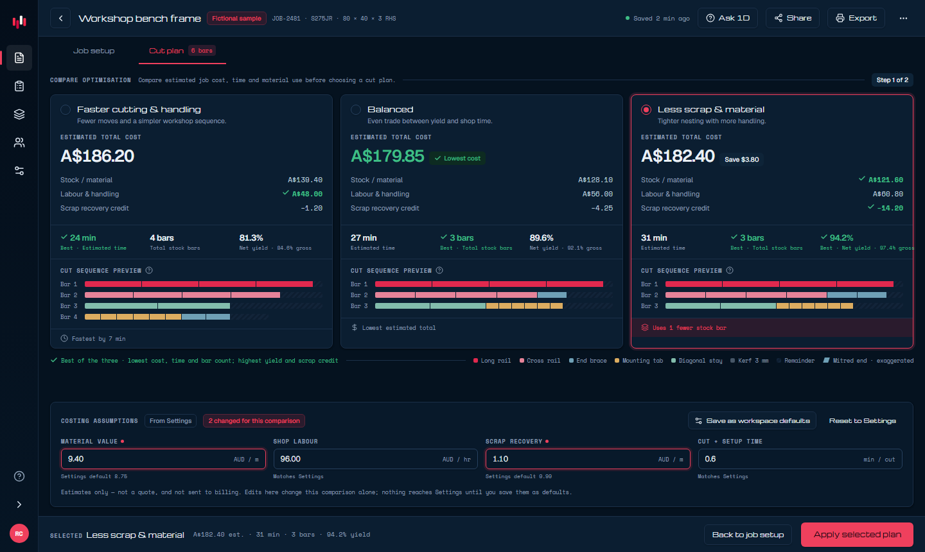925x552 pixels.
Task: Click the Uses 1 fewer stock bar note
Action: coord(689,328)
